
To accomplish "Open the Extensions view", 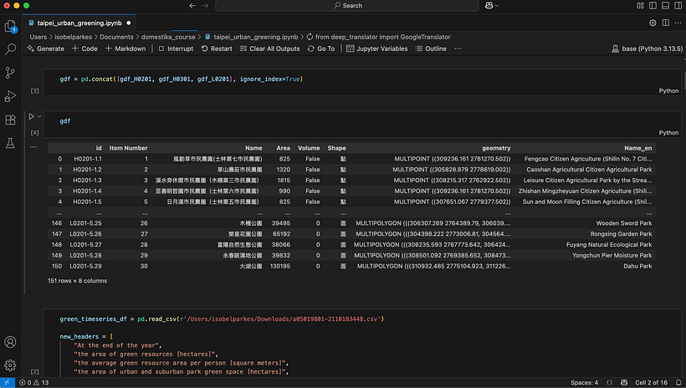I will pyautogui.click(x=11, y=120).
